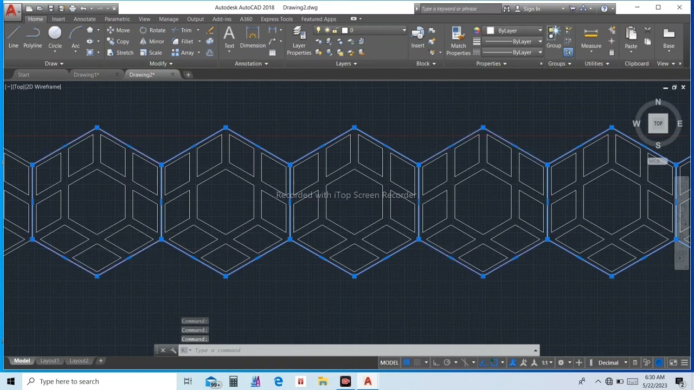The height and width of the screenshot is (390, 694).
Task: Add a new drawing tab
Action: click(188, 75)
